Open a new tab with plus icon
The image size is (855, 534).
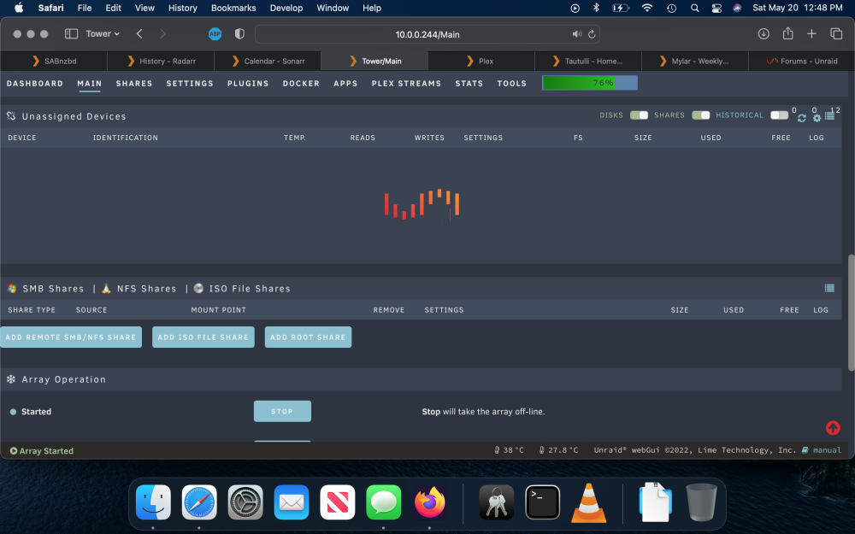click(x=811, y=34)
